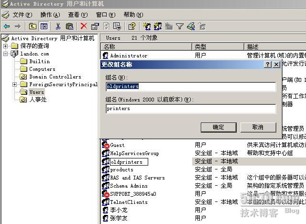This screenshot has width=306, height=224.
Task: Open the File (文件) menu
Action: pos(22,15)
